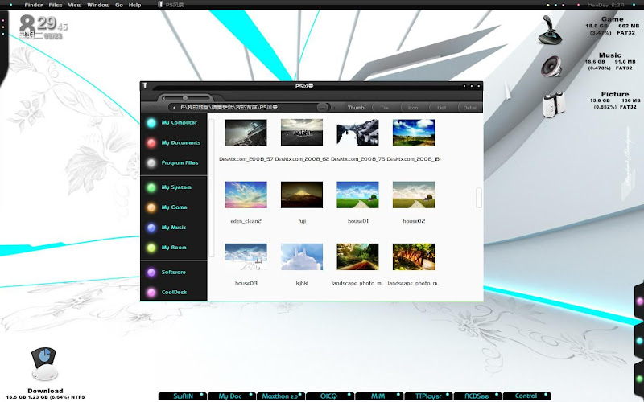Select the house02 thumbnail
Screen dimensions: 644x402
point(413,195)
